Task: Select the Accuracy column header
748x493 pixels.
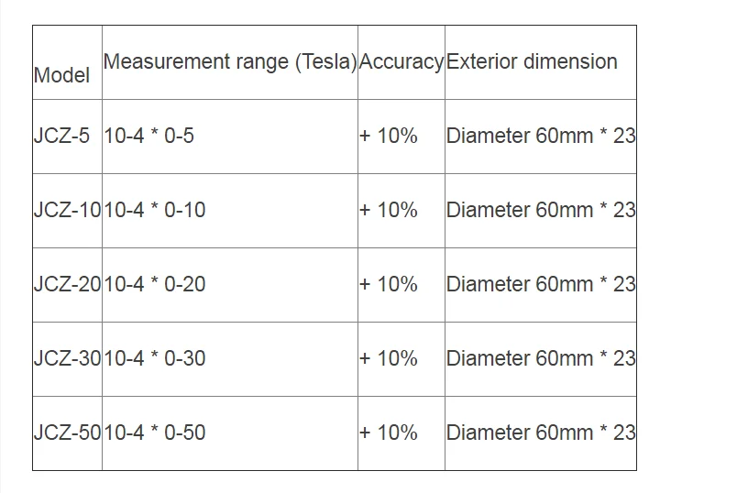Action: tap(401, 62)
